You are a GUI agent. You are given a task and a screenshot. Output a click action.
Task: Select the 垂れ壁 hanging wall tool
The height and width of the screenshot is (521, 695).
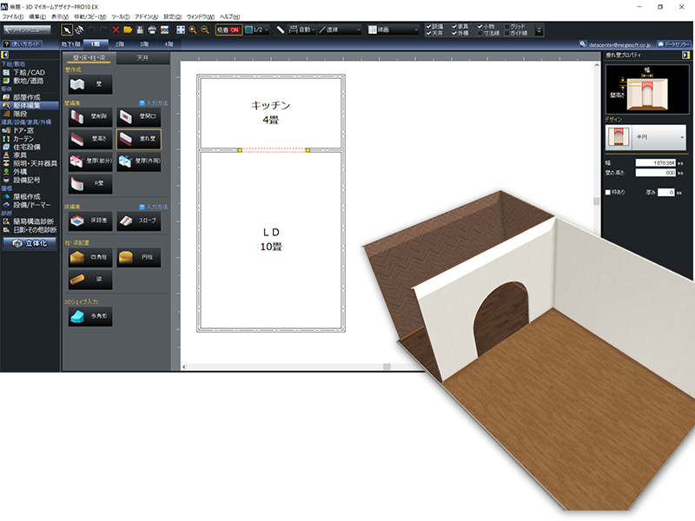tap(138, 140)
